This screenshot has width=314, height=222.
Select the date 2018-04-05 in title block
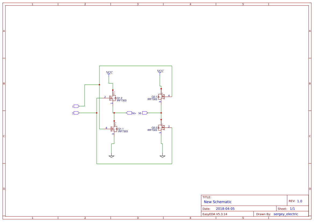226,208
